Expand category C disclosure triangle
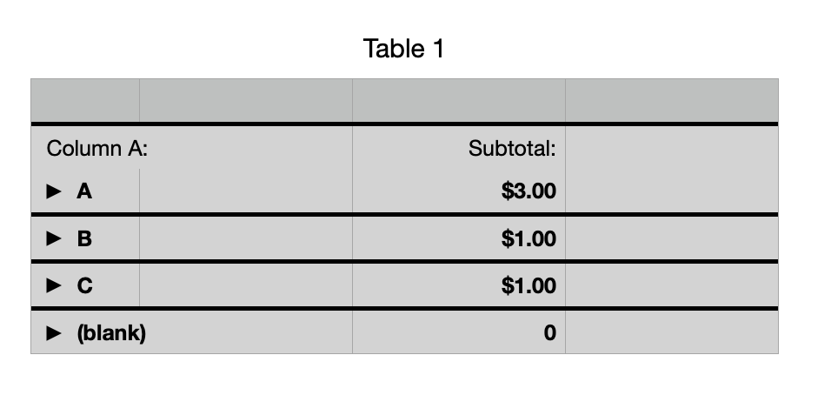 pyautogui.click(x=54, y=285)
